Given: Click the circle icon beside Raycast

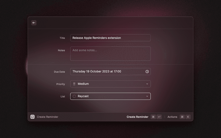Looking at the screenshot, I should coord(74,96).
